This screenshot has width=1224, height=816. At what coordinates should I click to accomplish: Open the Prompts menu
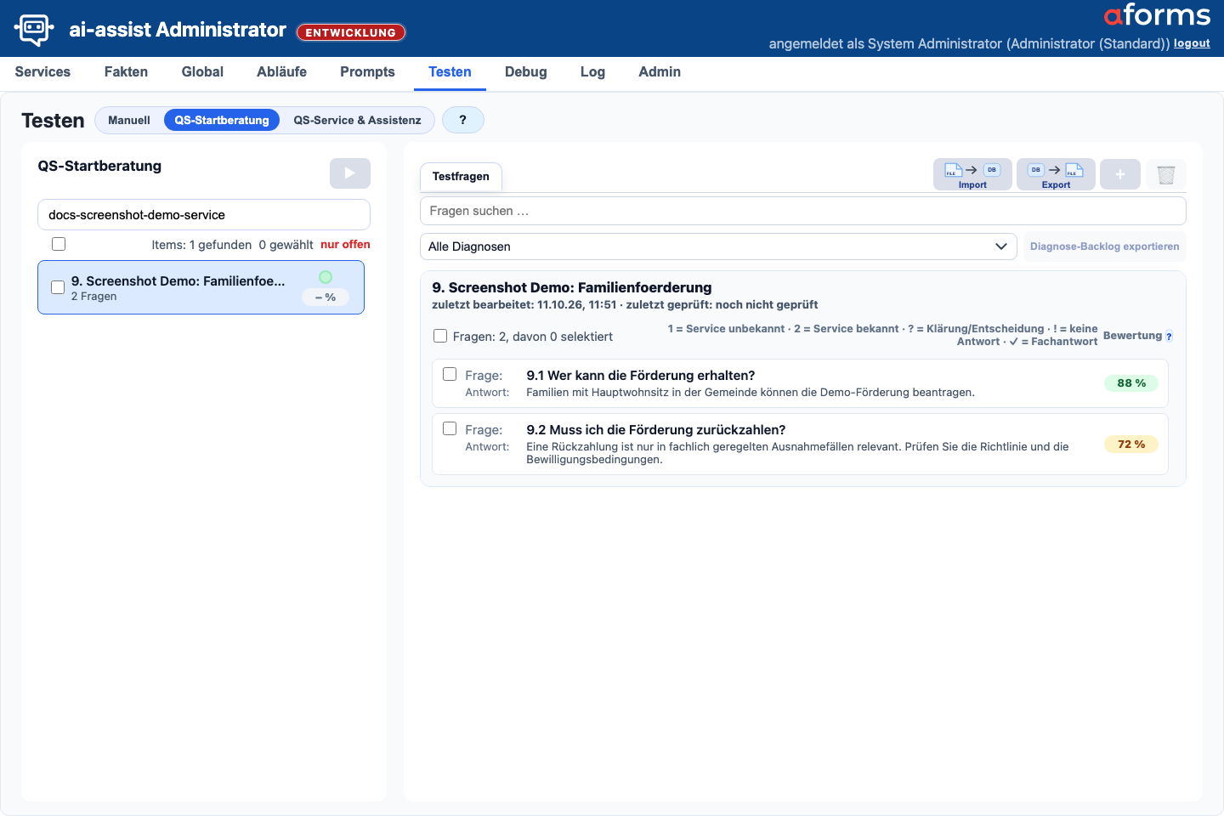tap(367, 72)
